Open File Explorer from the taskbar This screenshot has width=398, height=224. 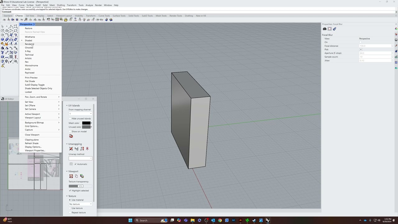192,220
